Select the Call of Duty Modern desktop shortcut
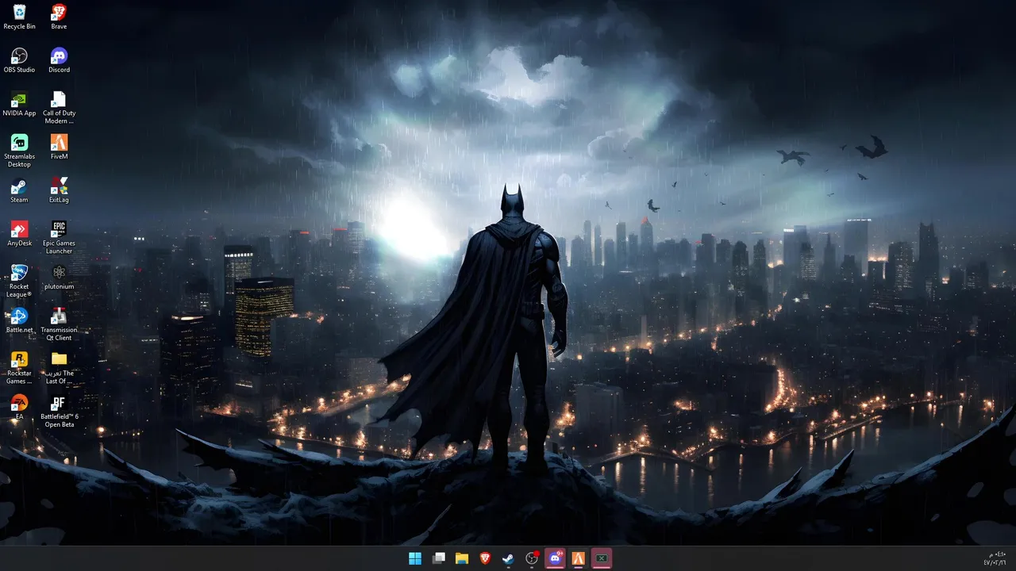 (x=59, y=108)
